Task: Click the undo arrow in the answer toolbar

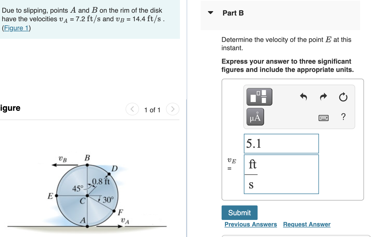Action: click(x=303, y=97)
